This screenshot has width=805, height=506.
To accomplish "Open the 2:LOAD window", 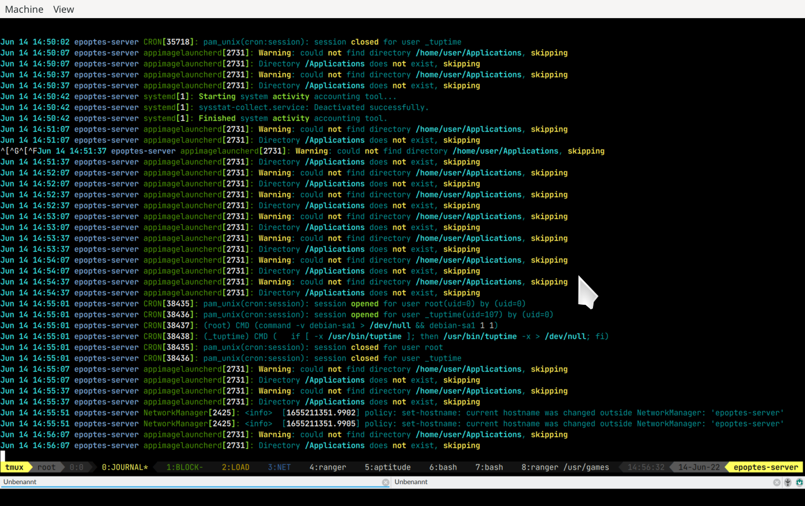I will [x=235, y=467].
